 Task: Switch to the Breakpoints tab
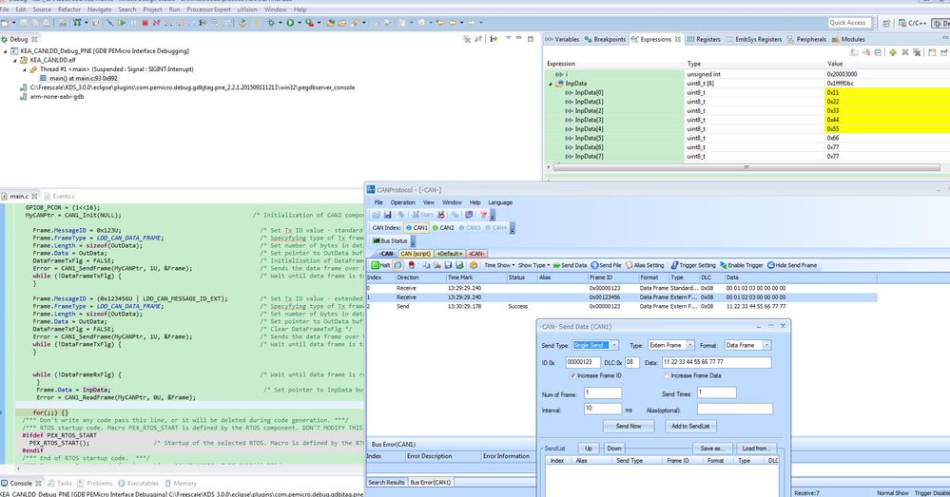pyautogui.click(x=605, y=39)
